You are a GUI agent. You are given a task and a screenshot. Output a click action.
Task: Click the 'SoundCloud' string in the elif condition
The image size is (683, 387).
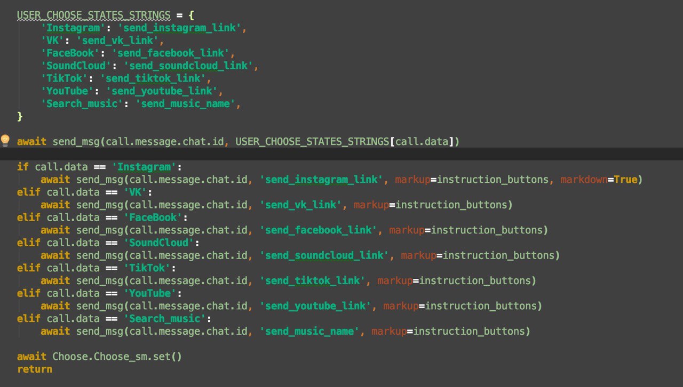pyautogui.click(x=159, y=243)
